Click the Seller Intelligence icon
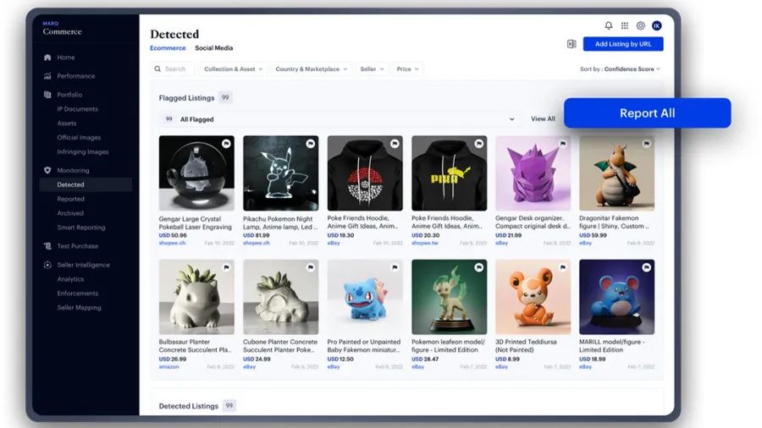Image resolution: width=762 pixels, height=428 pixels. [47, 265]
